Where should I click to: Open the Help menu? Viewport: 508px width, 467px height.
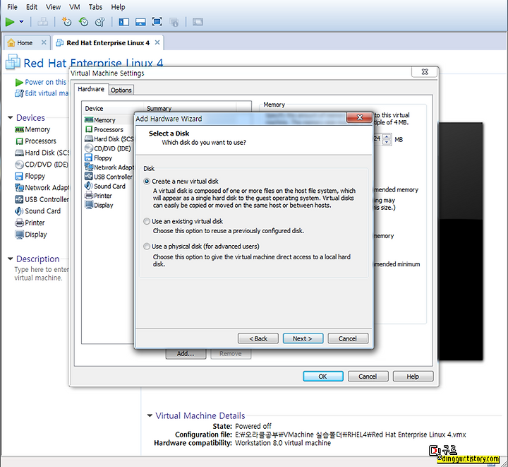(118, 7)
